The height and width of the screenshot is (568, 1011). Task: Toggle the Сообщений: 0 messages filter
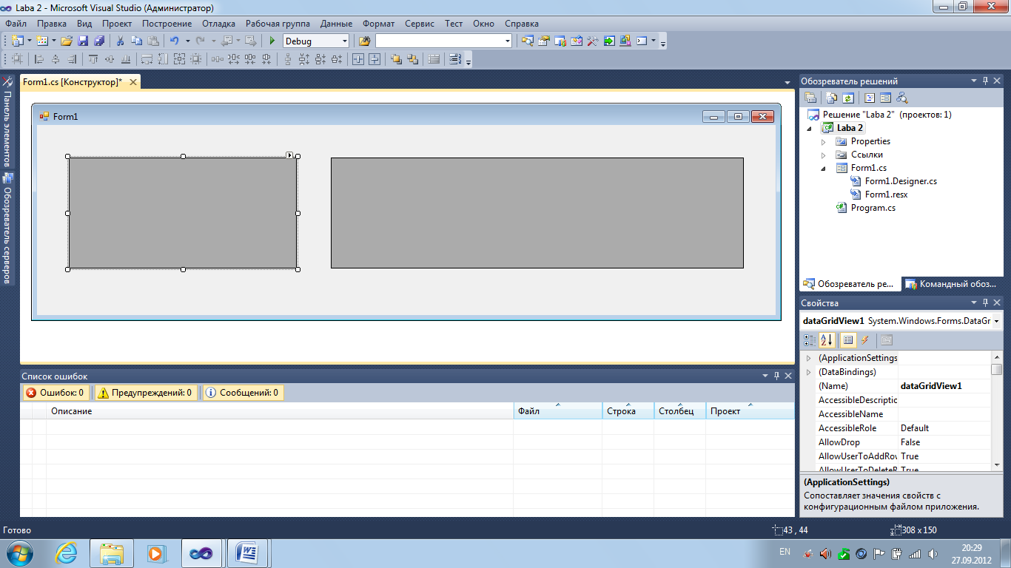coord(242,393)
